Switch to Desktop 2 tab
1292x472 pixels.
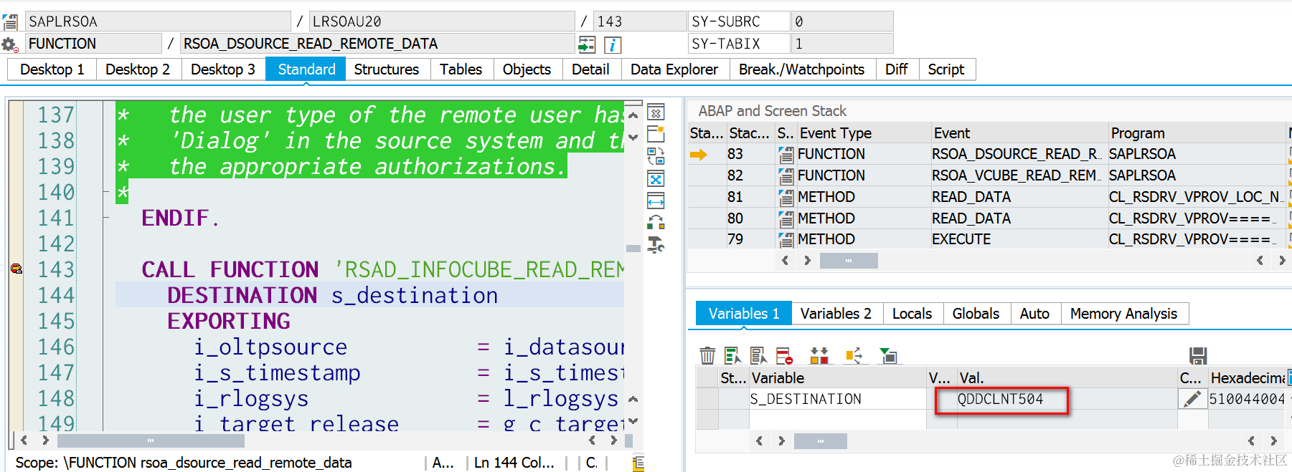138,69
